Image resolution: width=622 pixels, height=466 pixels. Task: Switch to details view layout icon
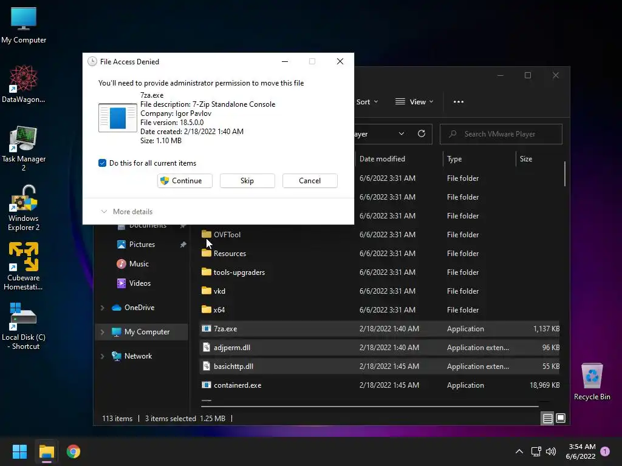pyautogui.click(x=547, y=418)
